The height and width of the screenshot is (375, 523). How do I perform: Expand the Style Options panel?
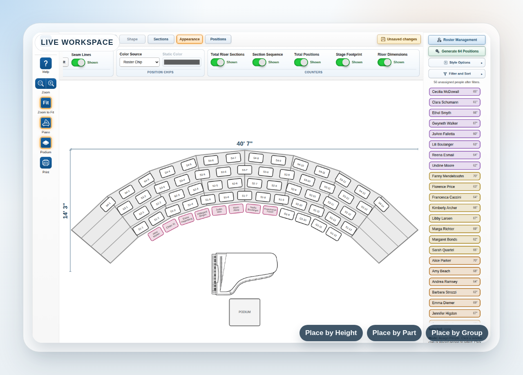457,63
